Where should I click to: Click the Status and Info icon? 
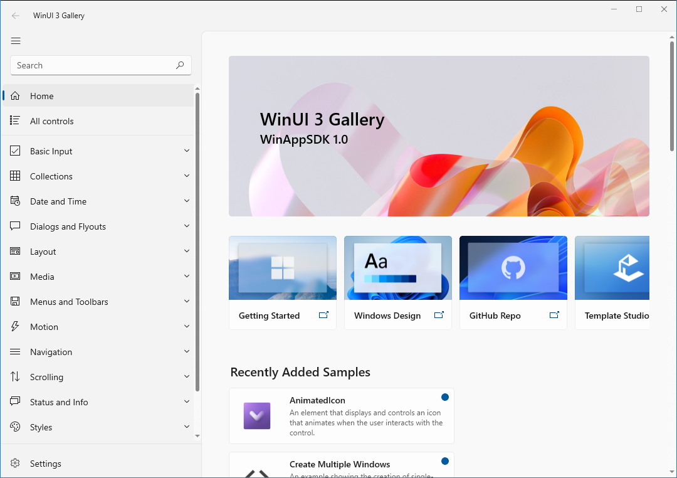(15, 401)
